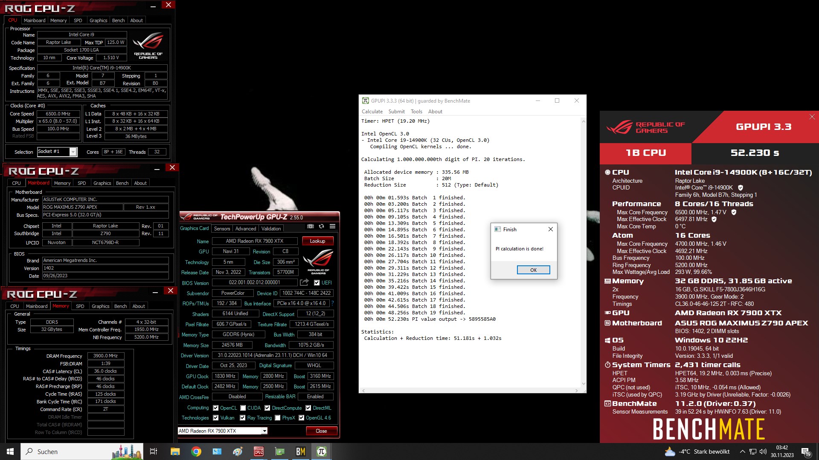Screen dimensions: 819x460
Task: Open File Explorer from the taskbar
Action: (x=175, y=451)
